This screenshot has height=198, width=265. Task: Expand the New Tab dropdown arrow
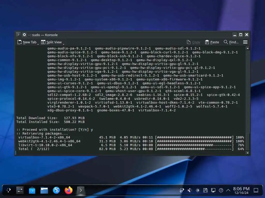pos(38,44)
